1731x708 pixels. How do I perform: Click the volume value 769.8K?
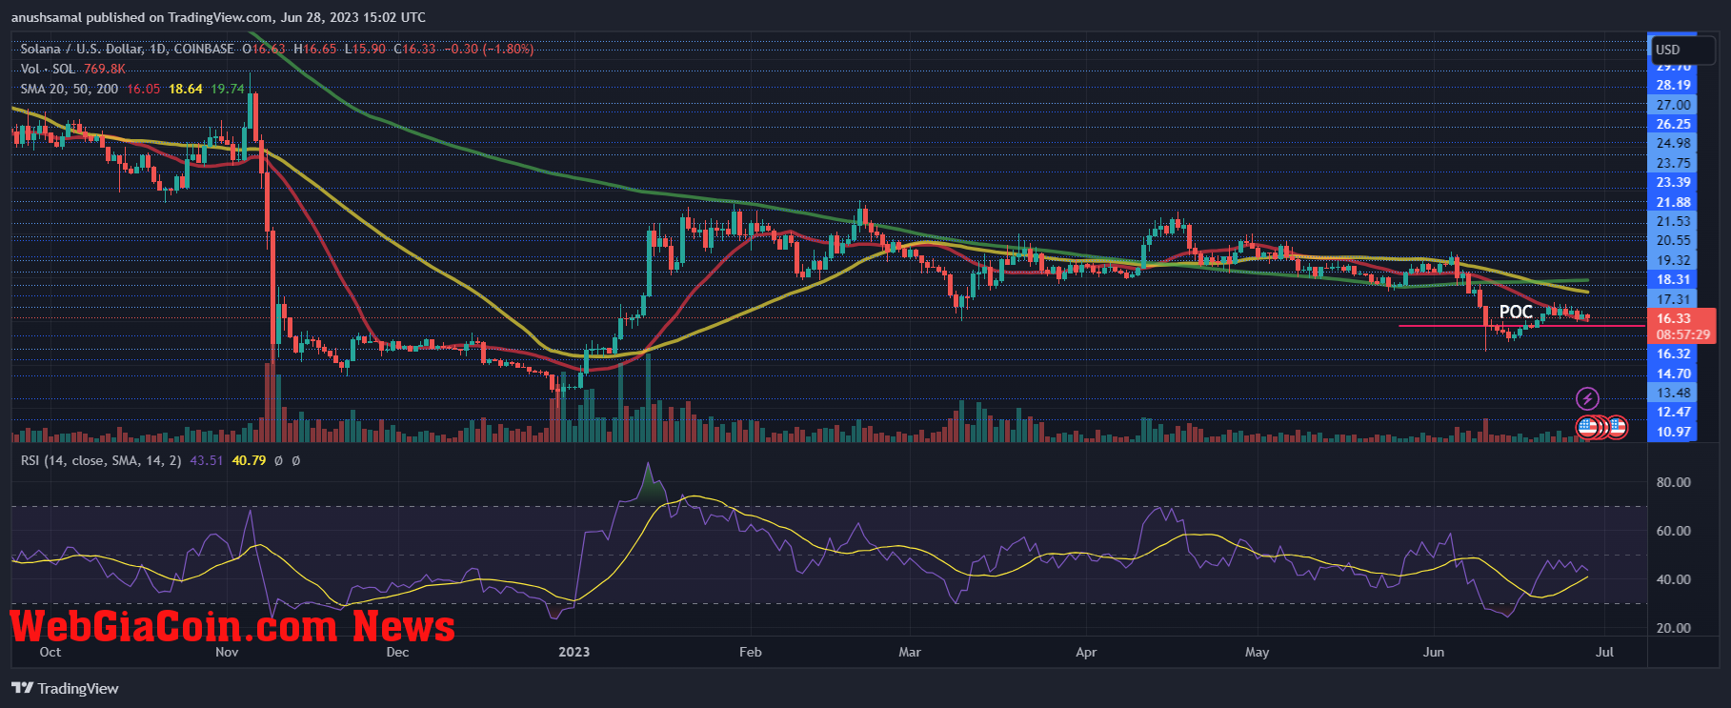tap(105, 69)
